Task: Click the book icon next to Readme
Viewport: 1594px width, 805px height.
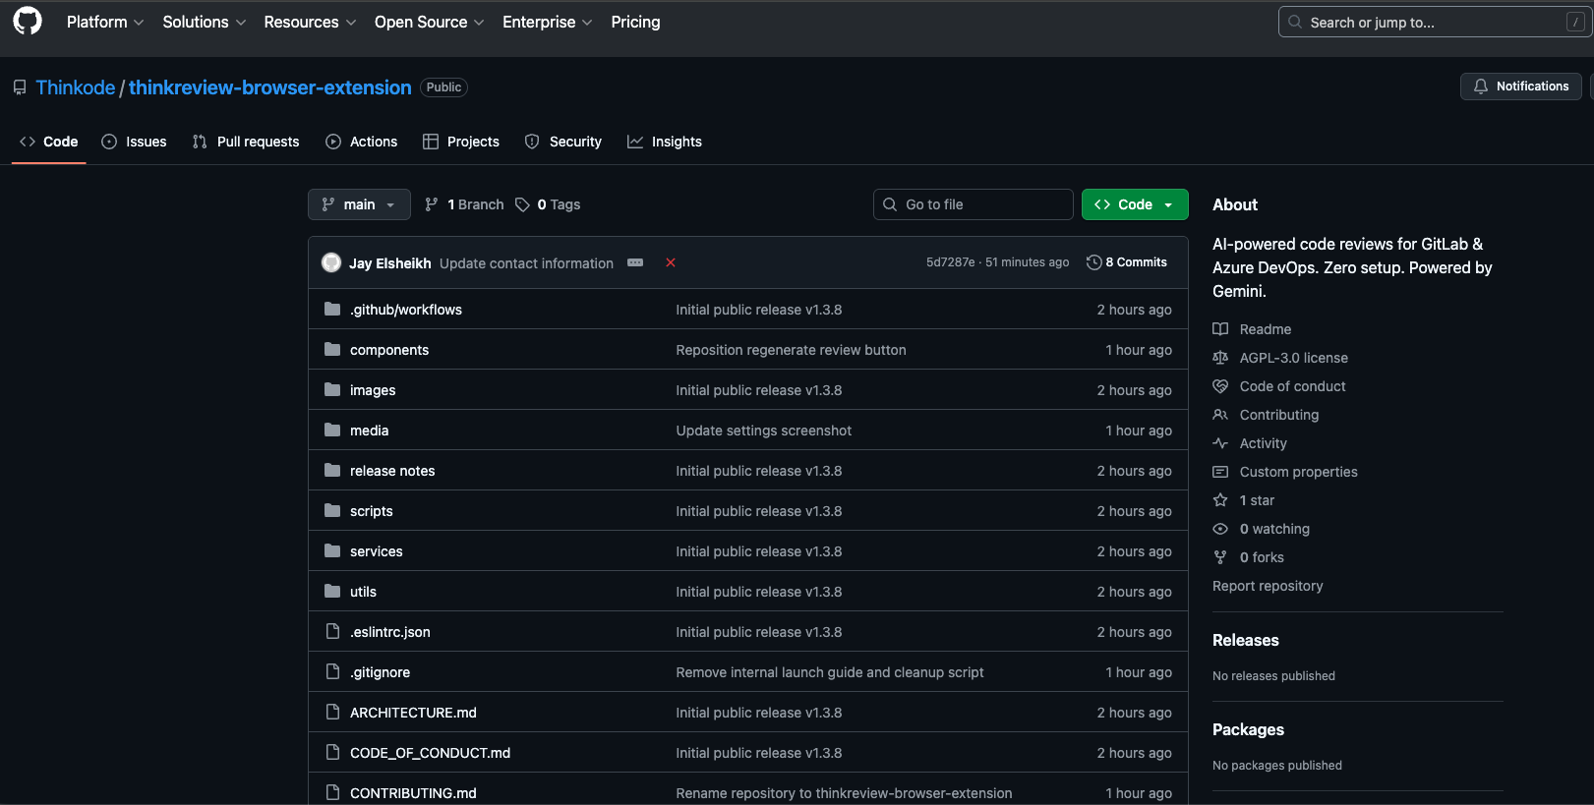Action: pyautogui.click(x=1220, y=329)
